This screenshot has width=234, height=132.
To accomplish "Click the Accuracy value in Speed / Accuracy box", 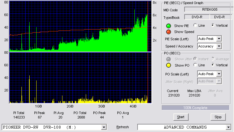I will tap(206, 46).
